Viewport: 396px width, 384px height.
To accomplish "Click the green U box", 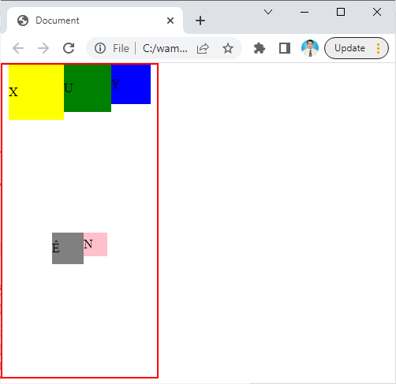I will click(x=88, y=88).
